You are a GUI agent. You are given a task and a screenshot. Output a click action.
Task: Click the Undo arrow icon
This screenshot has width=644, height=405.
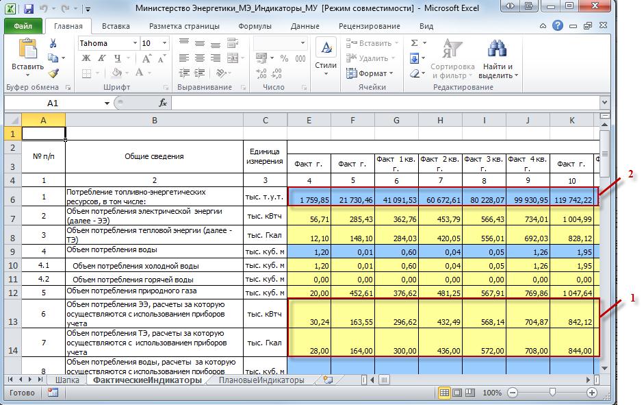[x=44, y=8]
